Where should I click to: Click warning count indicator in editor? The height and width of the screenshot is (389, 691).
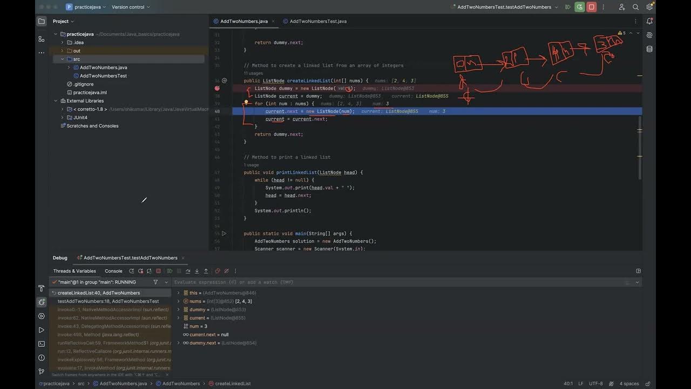pyautogui.click(x=622, y=33)
